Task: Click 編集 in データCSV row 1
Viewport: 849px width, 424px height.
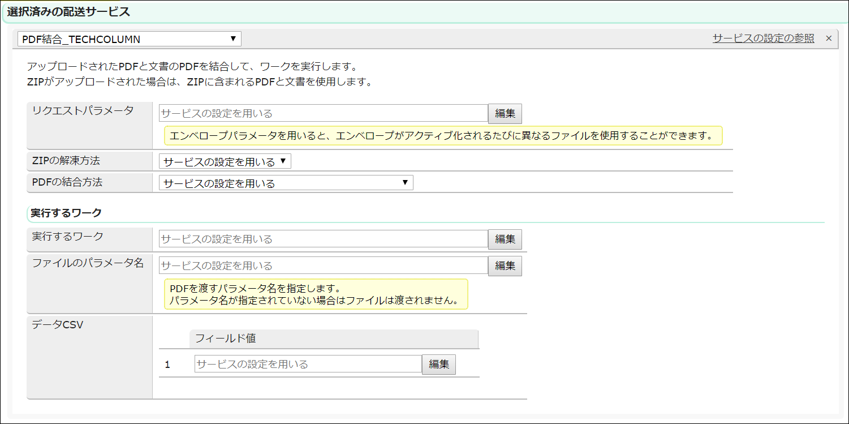Action: click(x=438, y=364)
